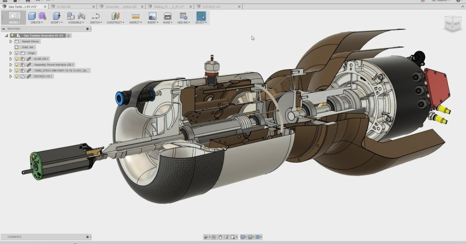Toggle visibility of KJ-66 v20:1 component

click(x=17, y=59)
